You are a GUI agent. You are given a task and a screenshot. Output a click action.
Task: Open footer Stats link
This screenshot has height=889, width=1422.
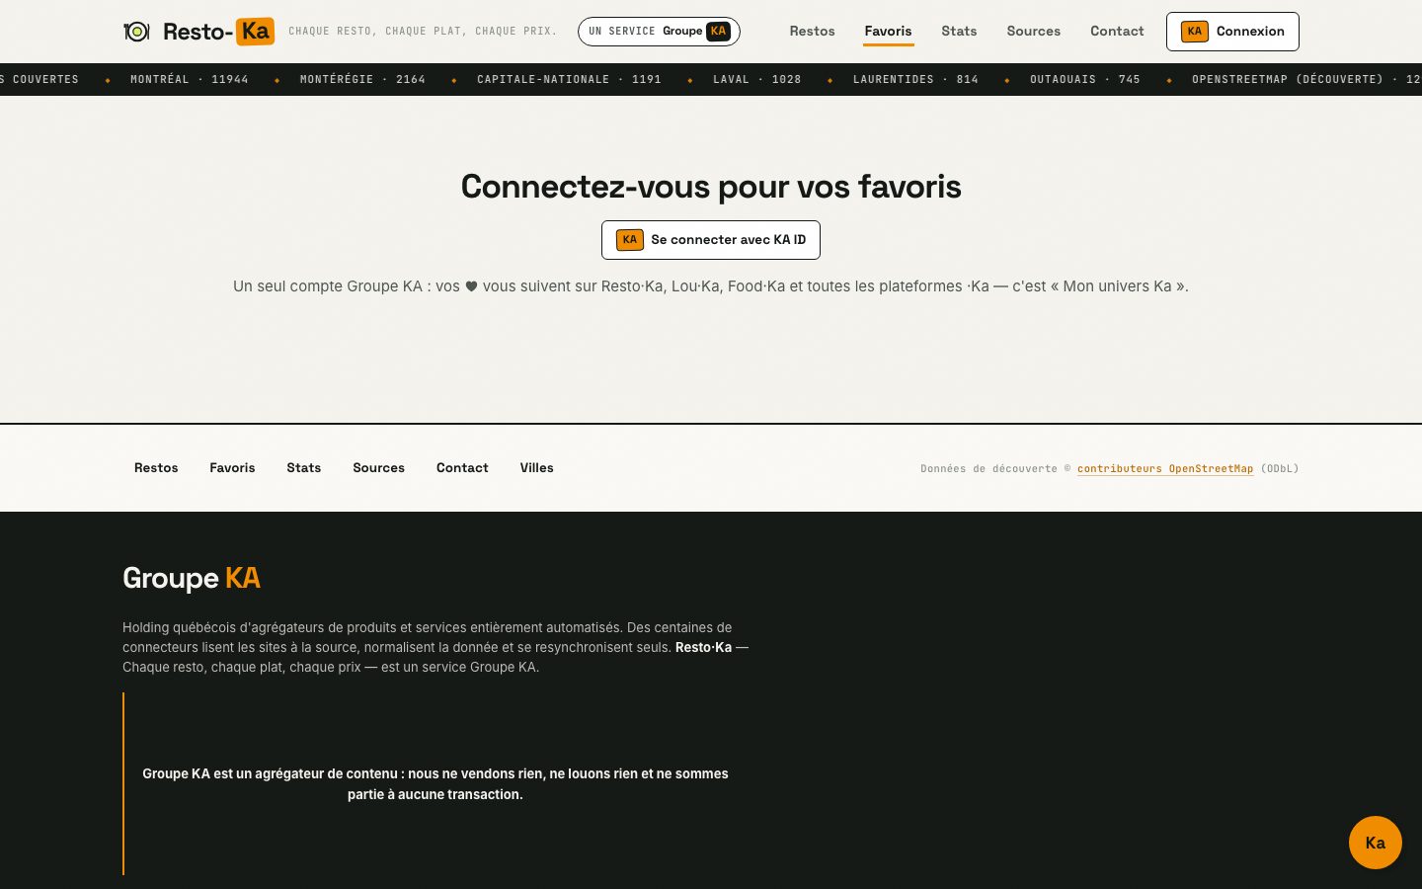click(304, 468)
